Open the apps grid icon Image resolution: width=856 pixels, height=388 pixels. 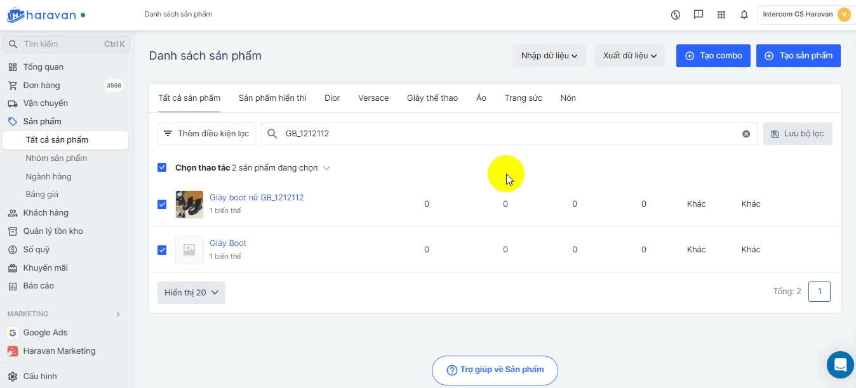point(721,15)
